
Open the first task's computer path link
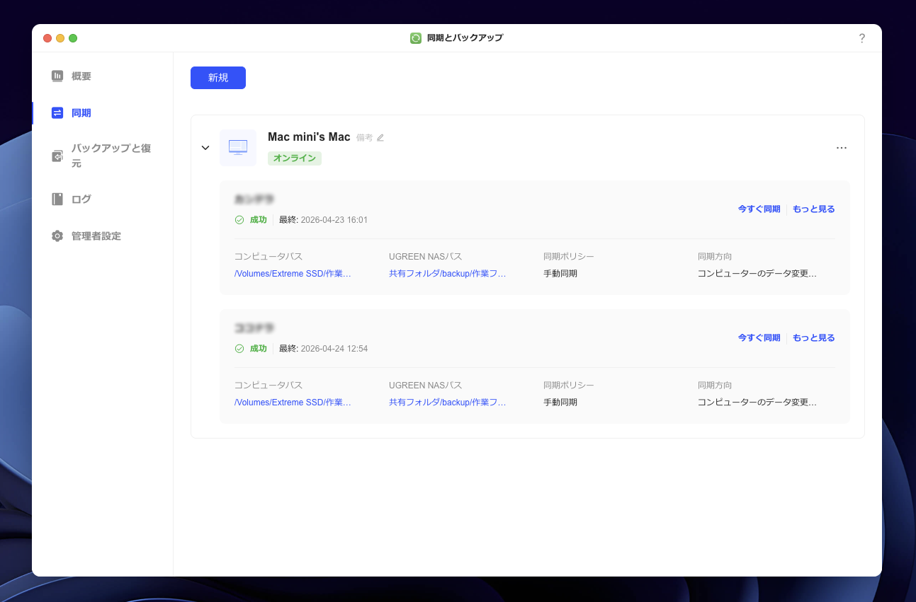tap(293, 273)
